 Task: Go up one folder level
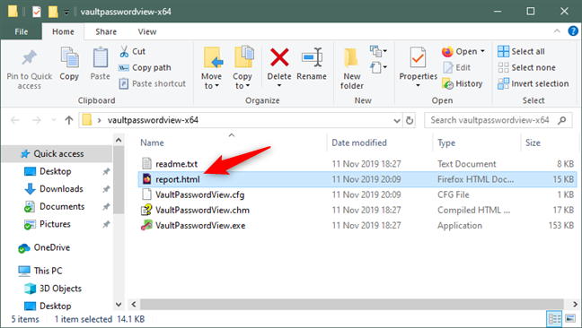68,120
